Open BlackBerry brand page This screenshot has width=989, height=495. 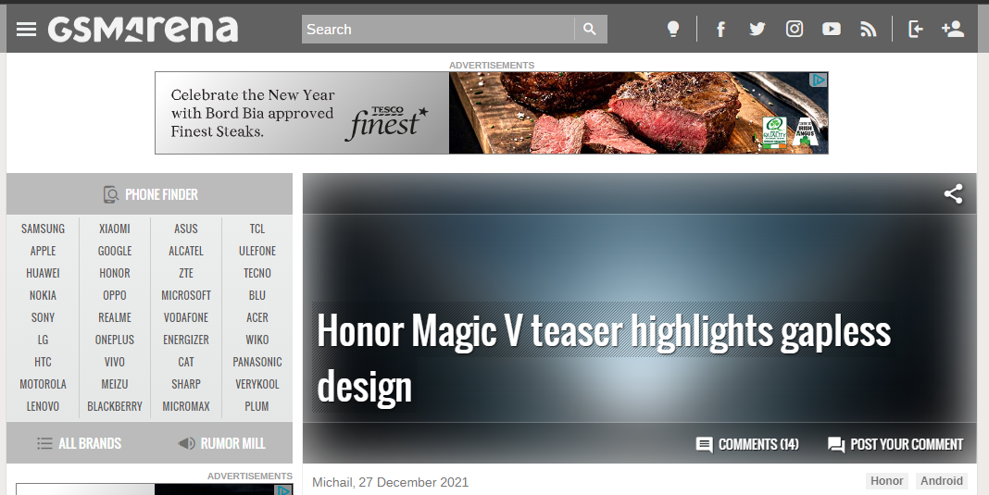[x=115, y=406]
